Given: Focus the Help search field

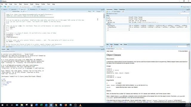Looking at the screenshot, I should tap(181, 46).
